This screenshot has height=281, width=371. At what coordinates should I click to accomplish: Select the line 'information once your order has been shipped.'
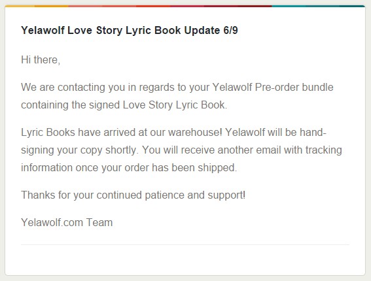tap(129, 167)
